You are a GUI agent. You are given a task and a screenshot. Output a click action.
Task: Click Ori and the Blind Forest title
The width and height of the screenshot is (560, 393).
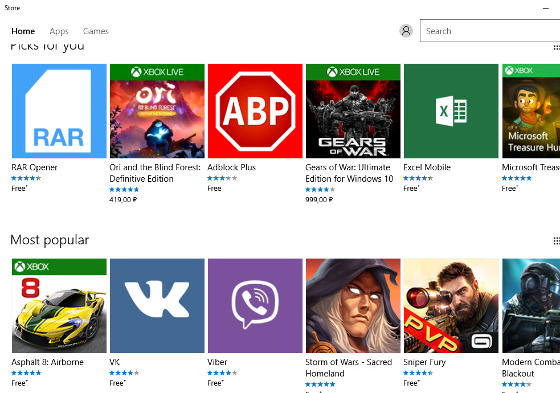click(155, 173)
